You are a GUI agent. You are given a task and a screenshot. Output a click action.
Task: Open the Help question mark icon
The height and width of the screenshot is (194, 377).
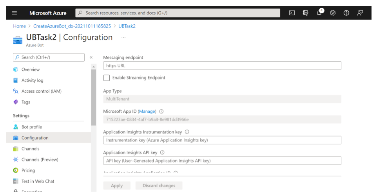(x=346, y=13)
